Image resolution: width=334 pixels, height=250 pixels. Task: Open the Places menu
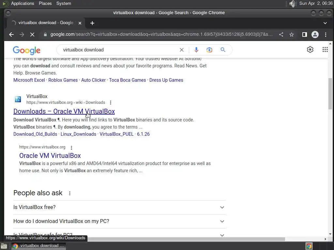[45, 3]
